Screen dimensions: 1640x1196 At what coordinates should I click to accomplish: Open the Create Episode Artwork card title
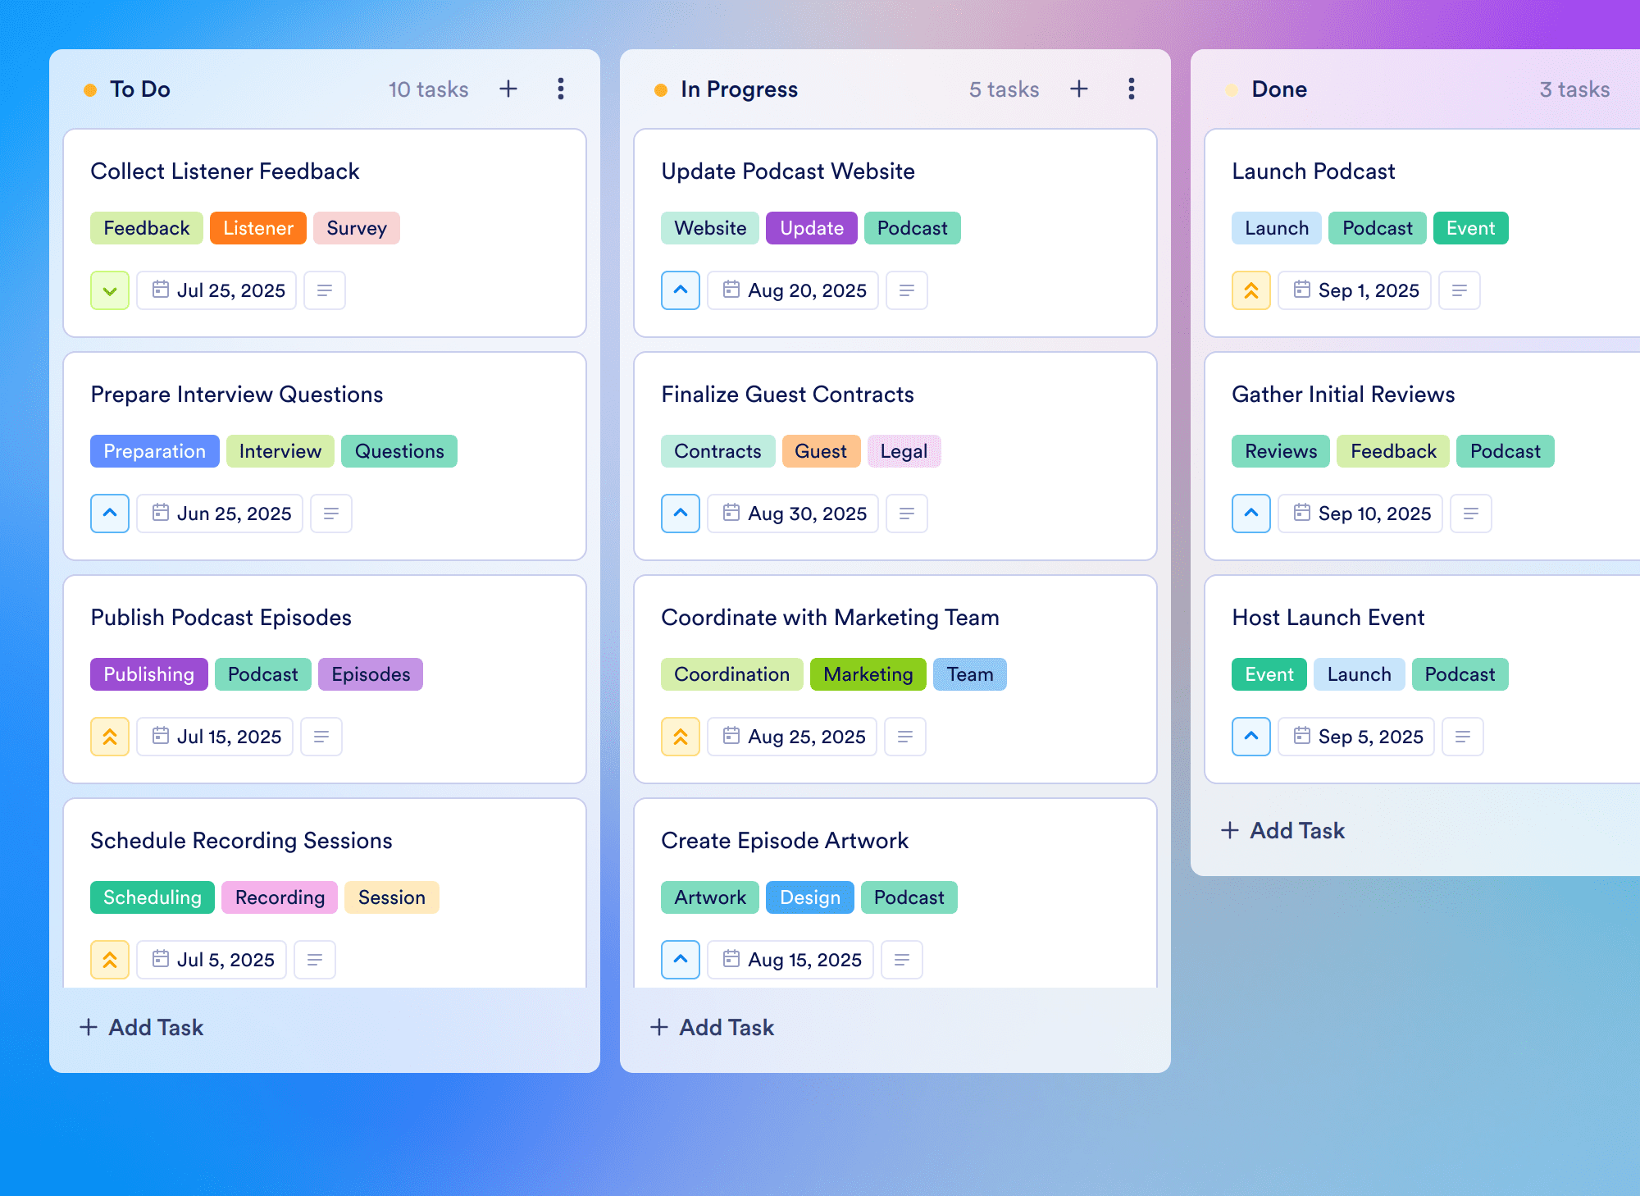(x=785, y=840)
